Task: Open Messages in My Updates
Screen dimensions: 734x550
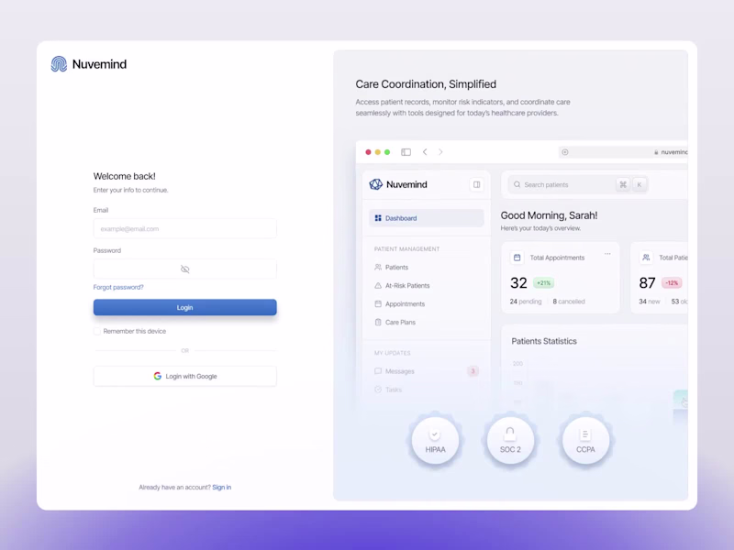Action: pos(426,371)
